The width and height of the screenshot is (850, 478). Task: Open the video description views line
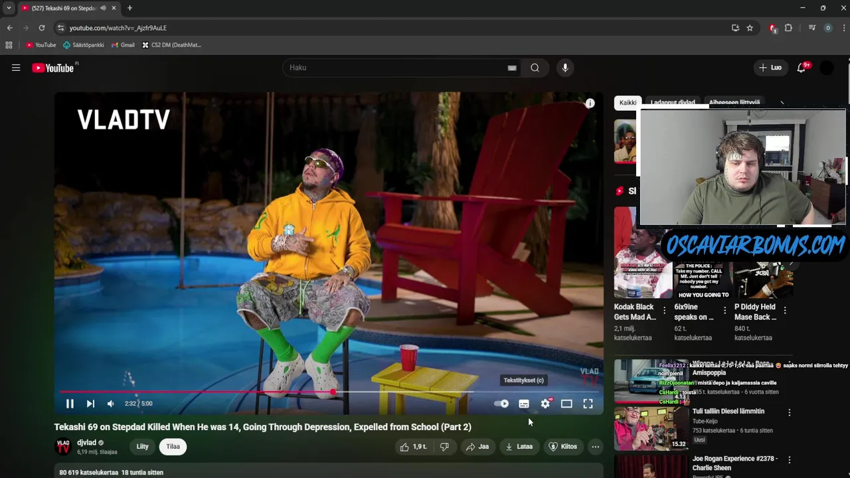coord(111,473)
